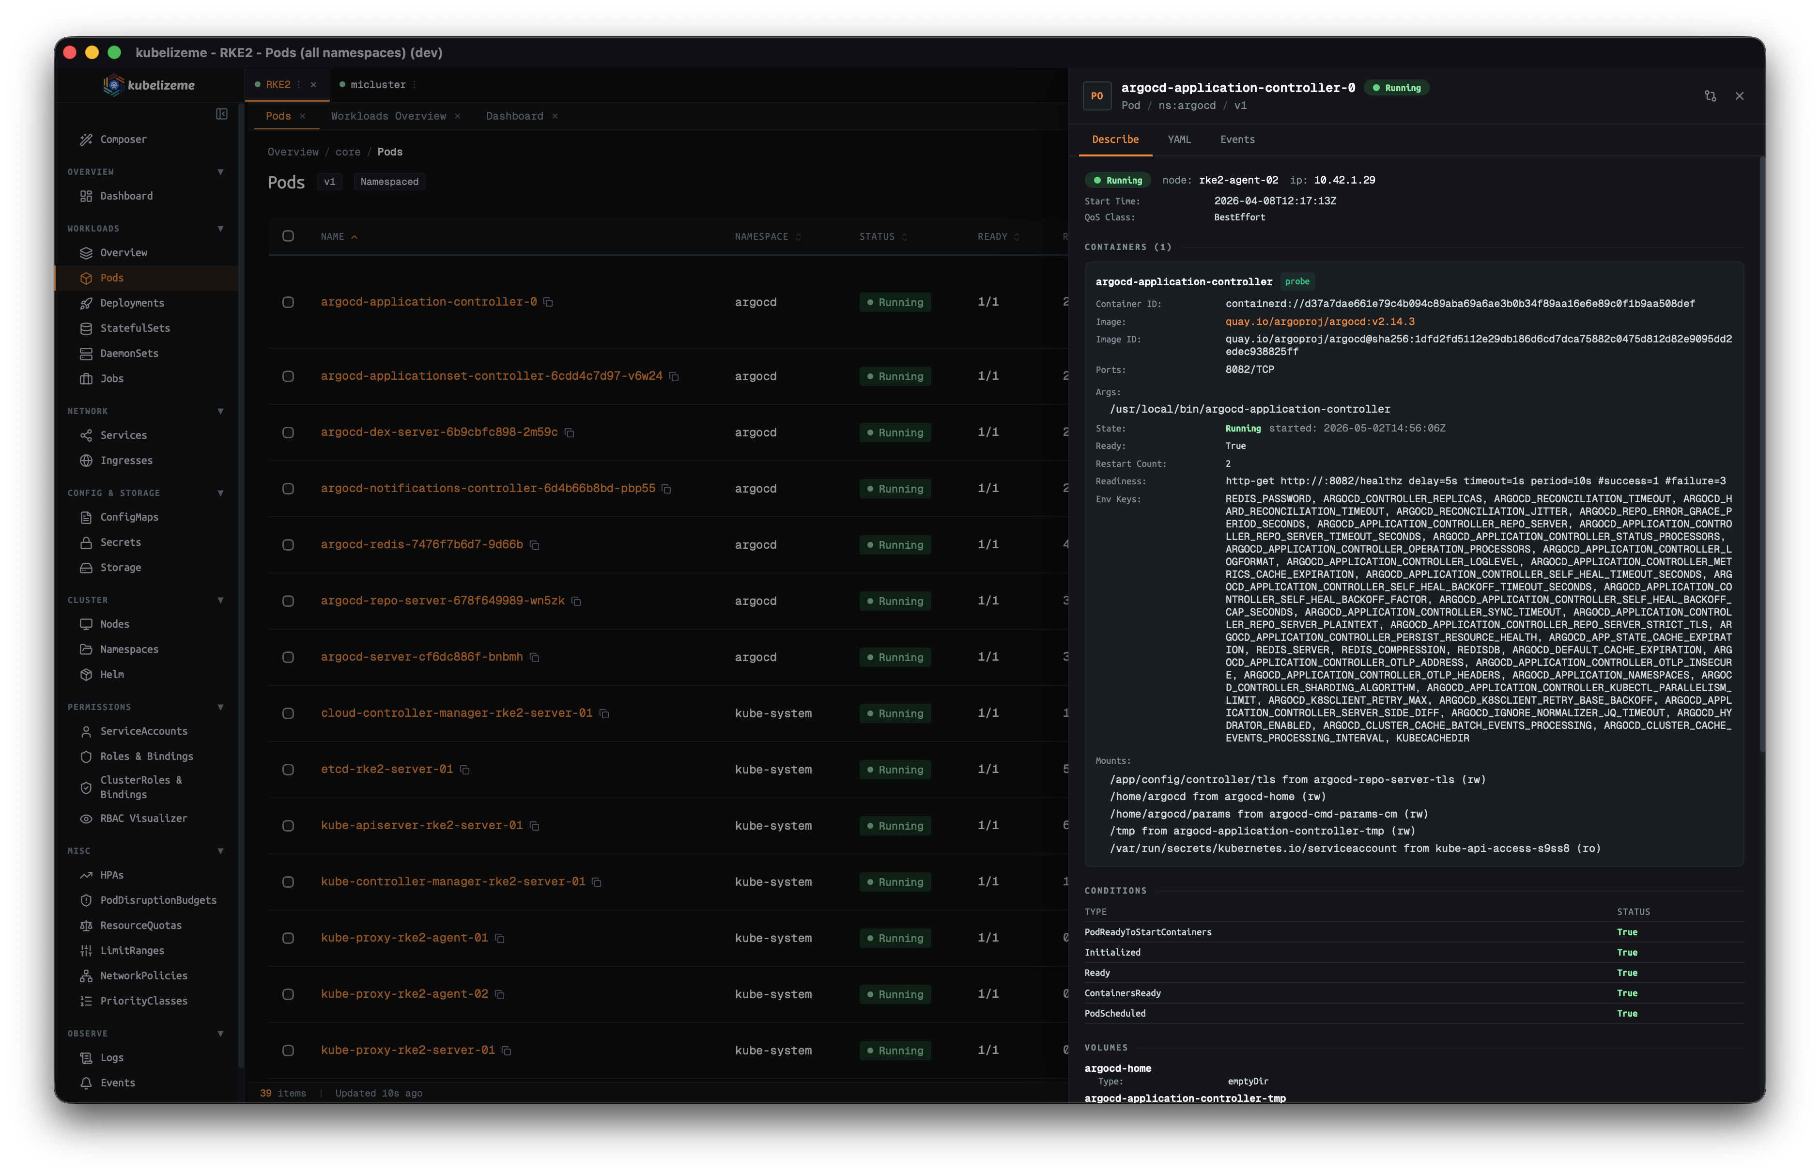Collapse the Workloads sidebar section
Viewport: 1820px width, 1175px height.
pos(220,228)
